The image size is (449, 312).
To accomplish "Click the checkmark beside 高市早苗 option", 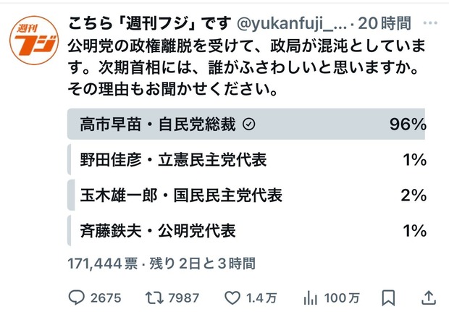I will tap(249, 125).
